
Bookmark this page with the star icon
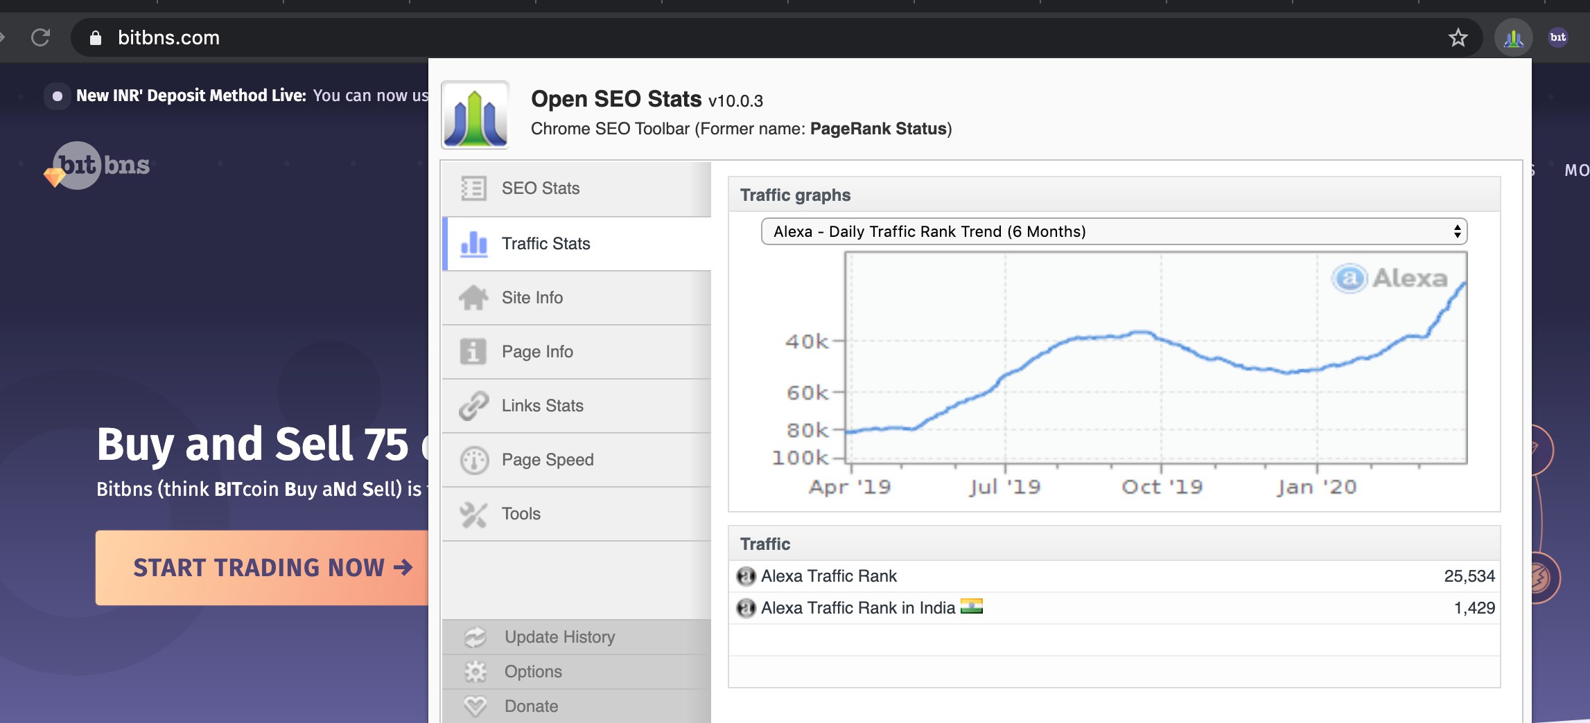click(x=1458, y=38)
